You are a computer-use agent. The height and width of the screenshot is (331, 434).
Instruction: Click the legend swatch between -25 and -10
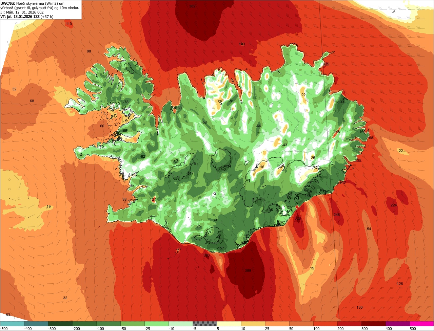(157, 324)
